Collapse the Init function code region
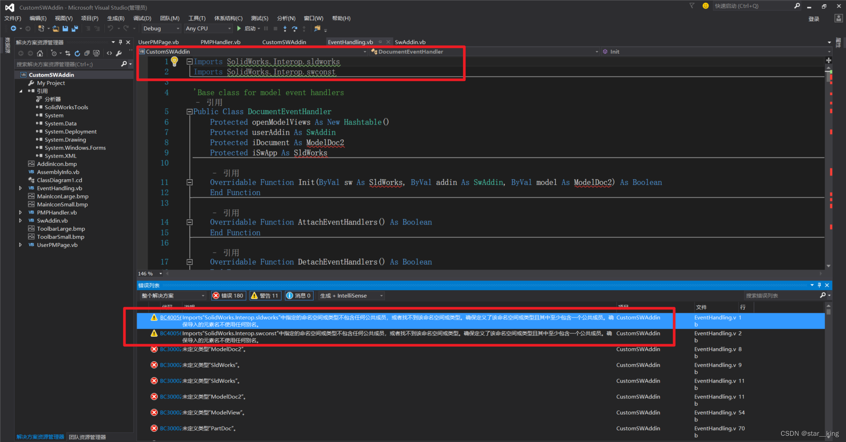 (x=190, y=182)
